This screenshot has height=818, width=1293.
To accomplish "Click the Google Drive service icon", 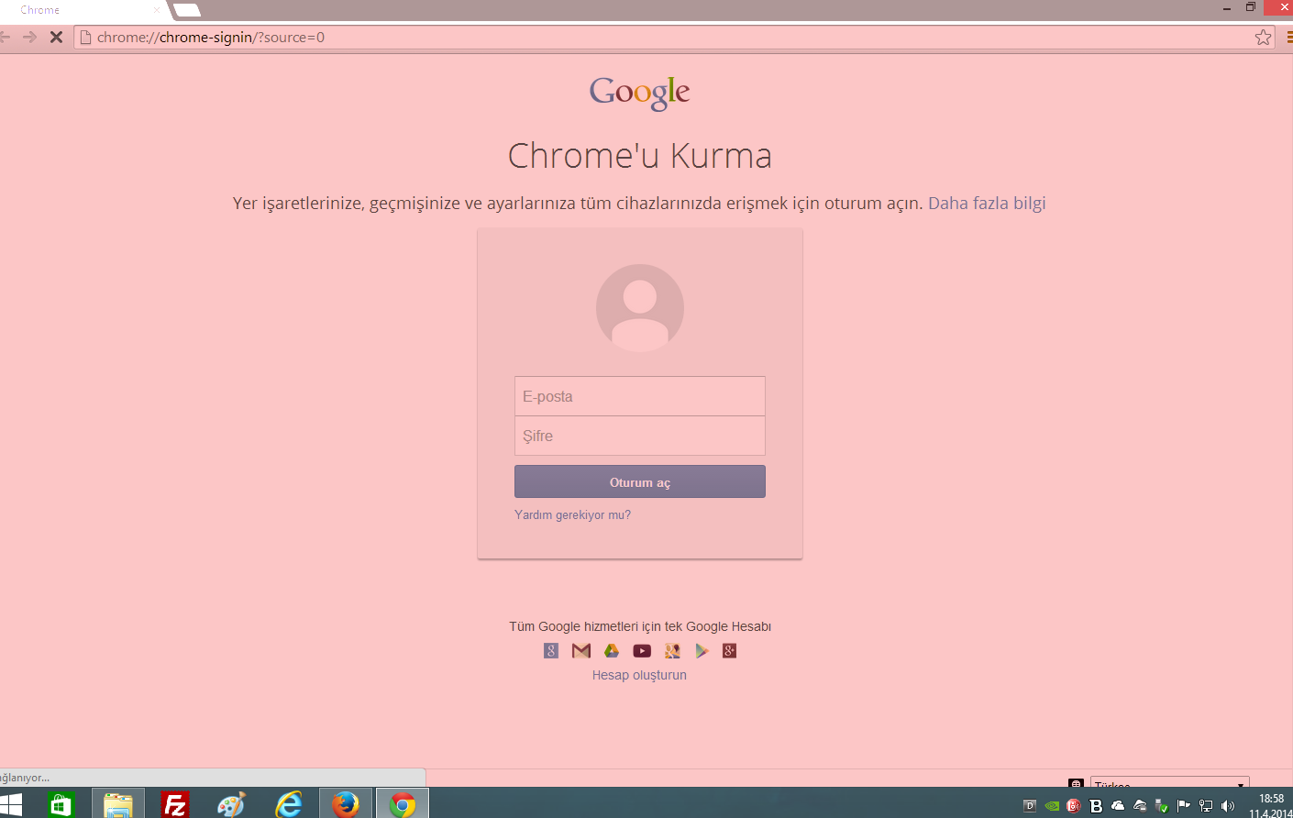I will click(612, 650).
